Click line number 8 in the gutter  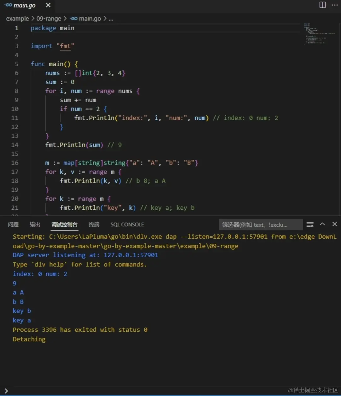click(16, 91)
